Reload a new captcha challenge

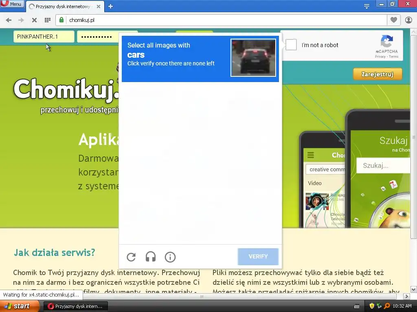pyautogui.click(x=131, y=257)
